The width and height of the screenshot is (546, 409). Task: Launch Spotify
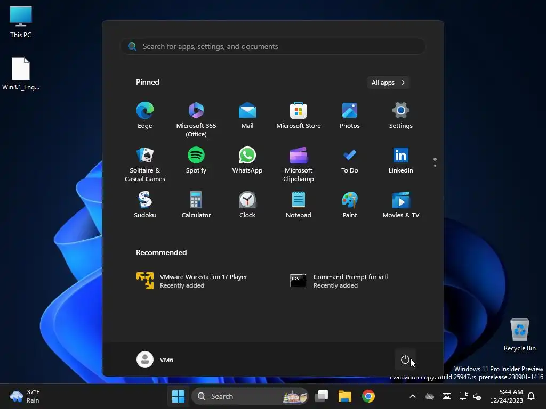[196, 161]
